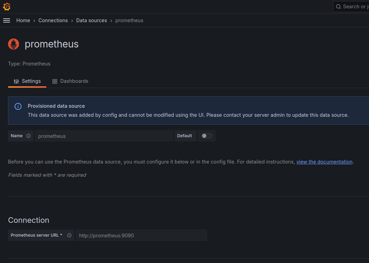
Task: Click the Connection section heading
Action: [x=29, y=220]
